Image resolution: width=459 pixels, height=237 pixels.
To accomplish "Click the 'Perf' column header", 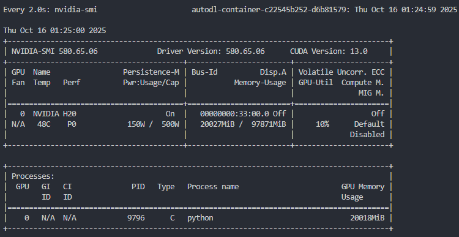I will coord(72,83).
